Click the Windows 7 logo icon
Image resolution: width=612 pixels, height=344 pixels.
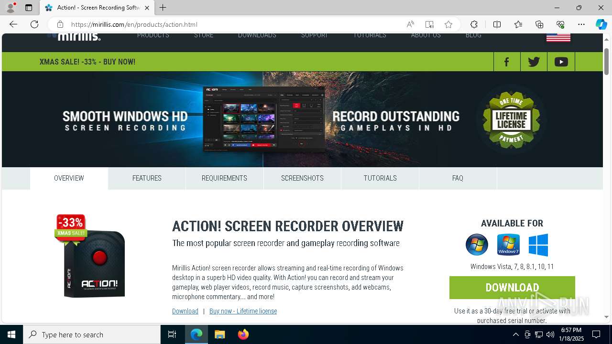pos(508,245)
